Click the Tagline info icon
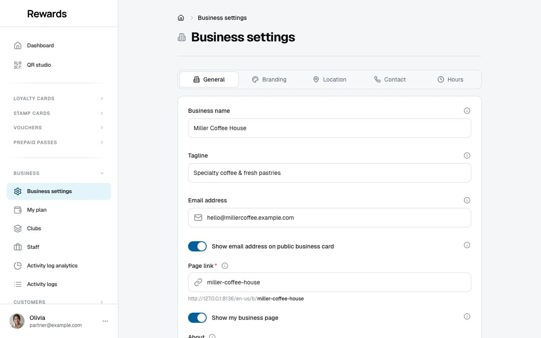 click(x=467, y=155)
